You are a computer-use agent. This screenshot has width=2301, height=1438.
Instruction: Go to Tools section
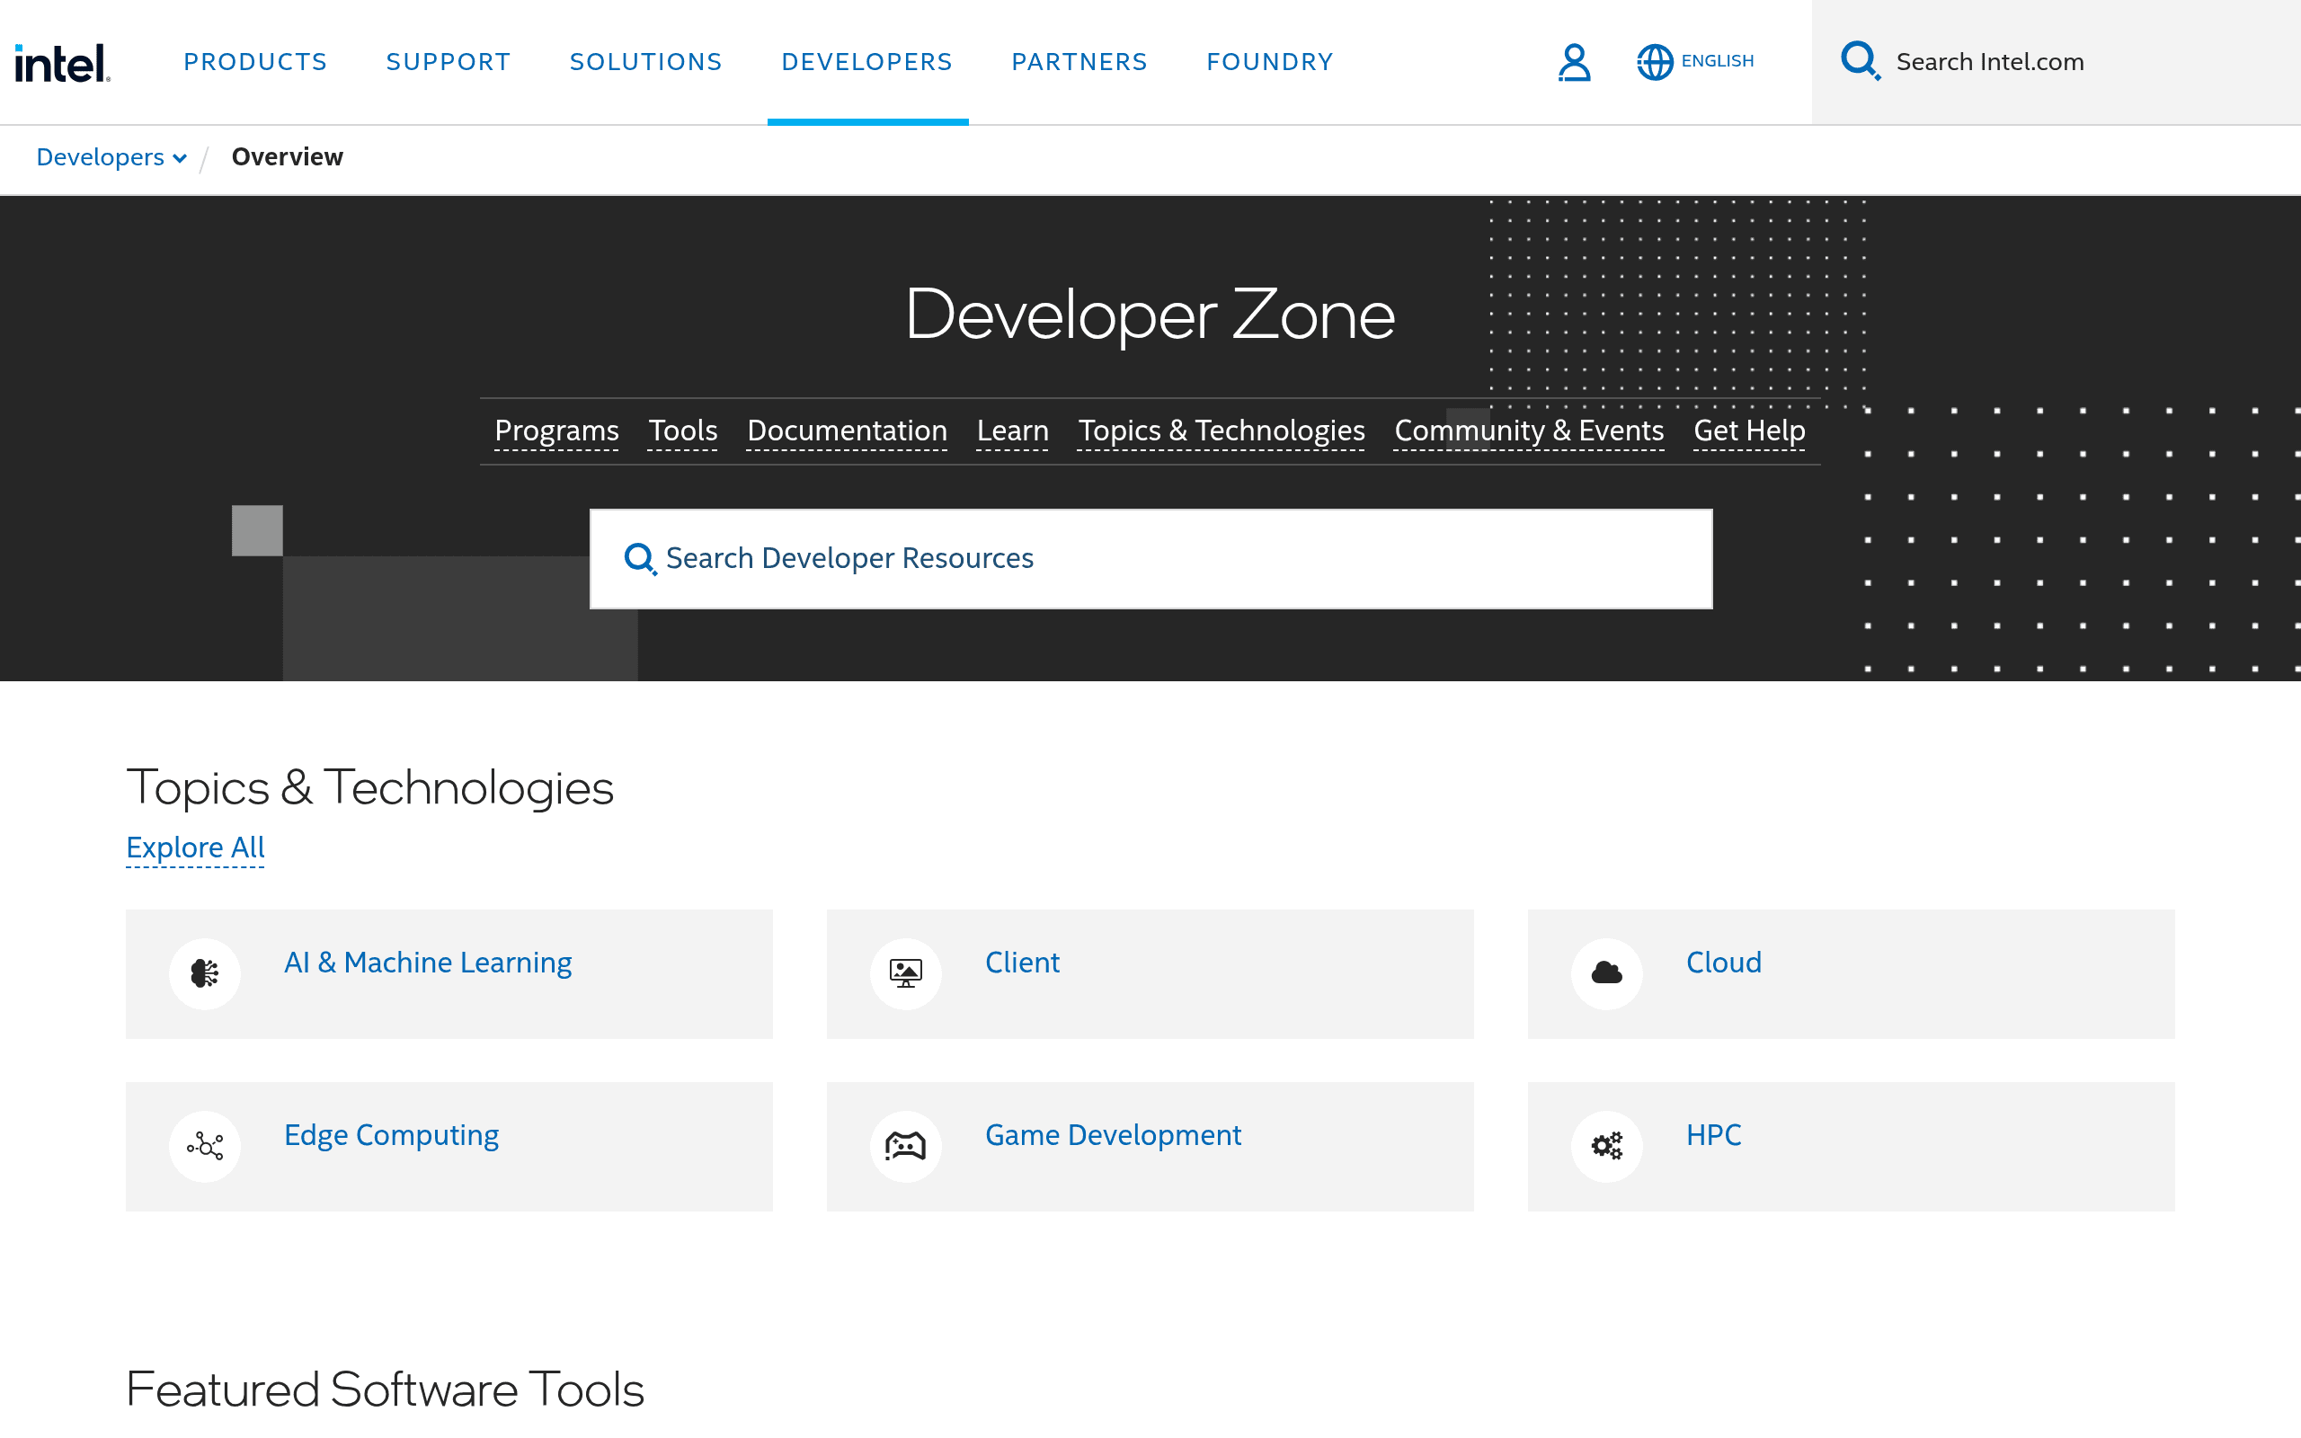point(683,431)
